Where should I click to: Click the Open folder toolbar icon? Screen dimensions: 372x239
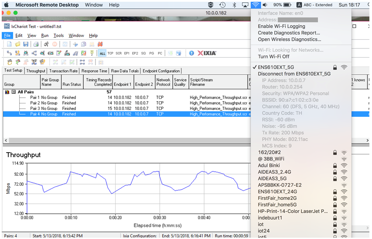point(17,44)
